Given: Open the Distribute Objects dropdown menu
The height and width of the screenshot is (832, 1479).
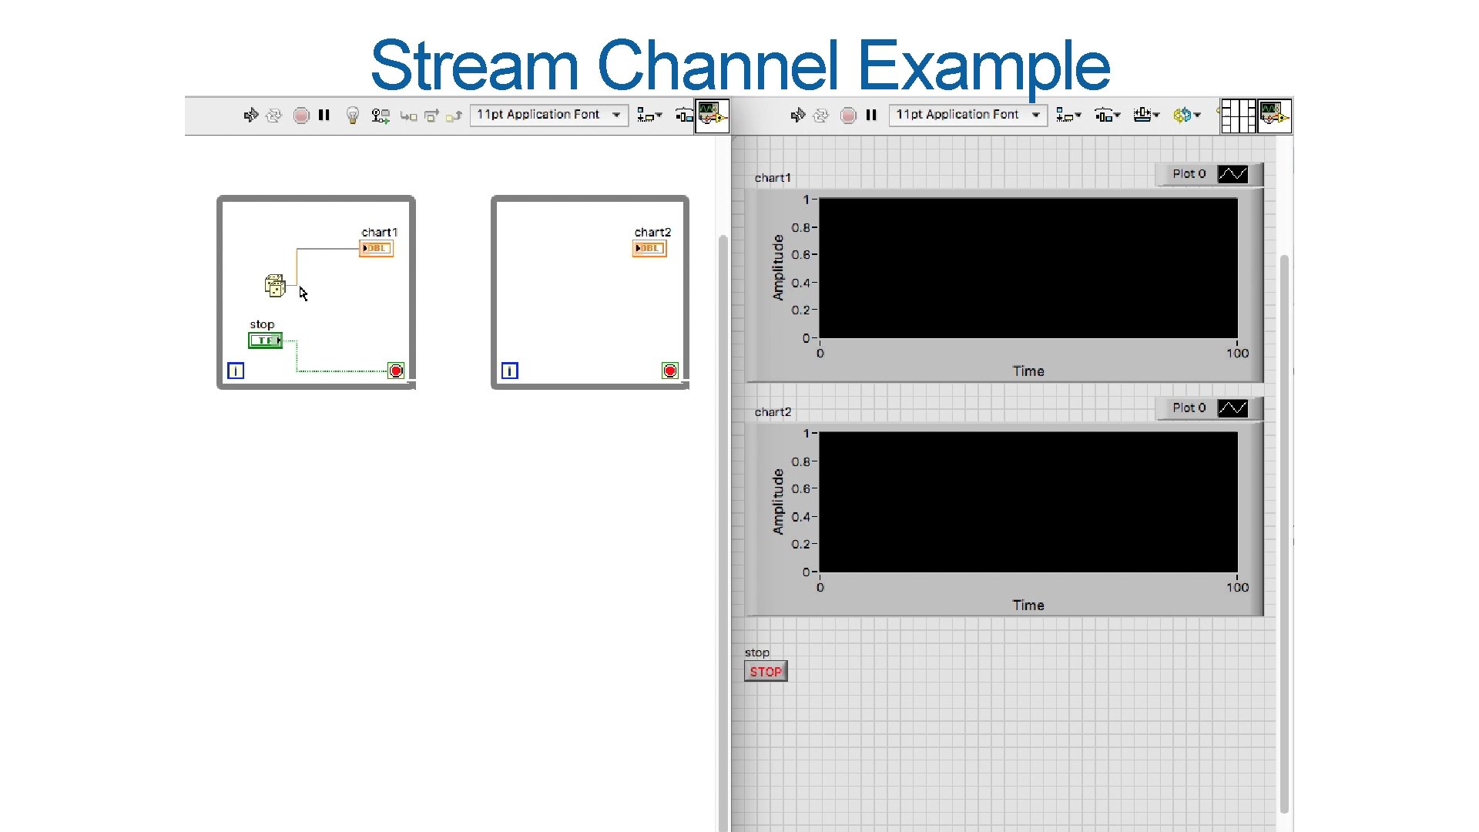Looking at the screenshot, I should coord(1107,115).
